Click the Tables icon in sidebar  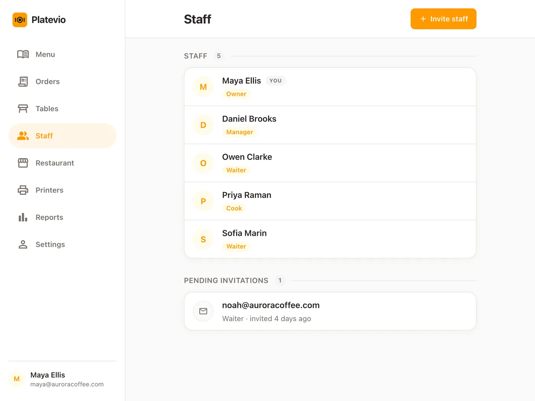(x=23, y=108)
